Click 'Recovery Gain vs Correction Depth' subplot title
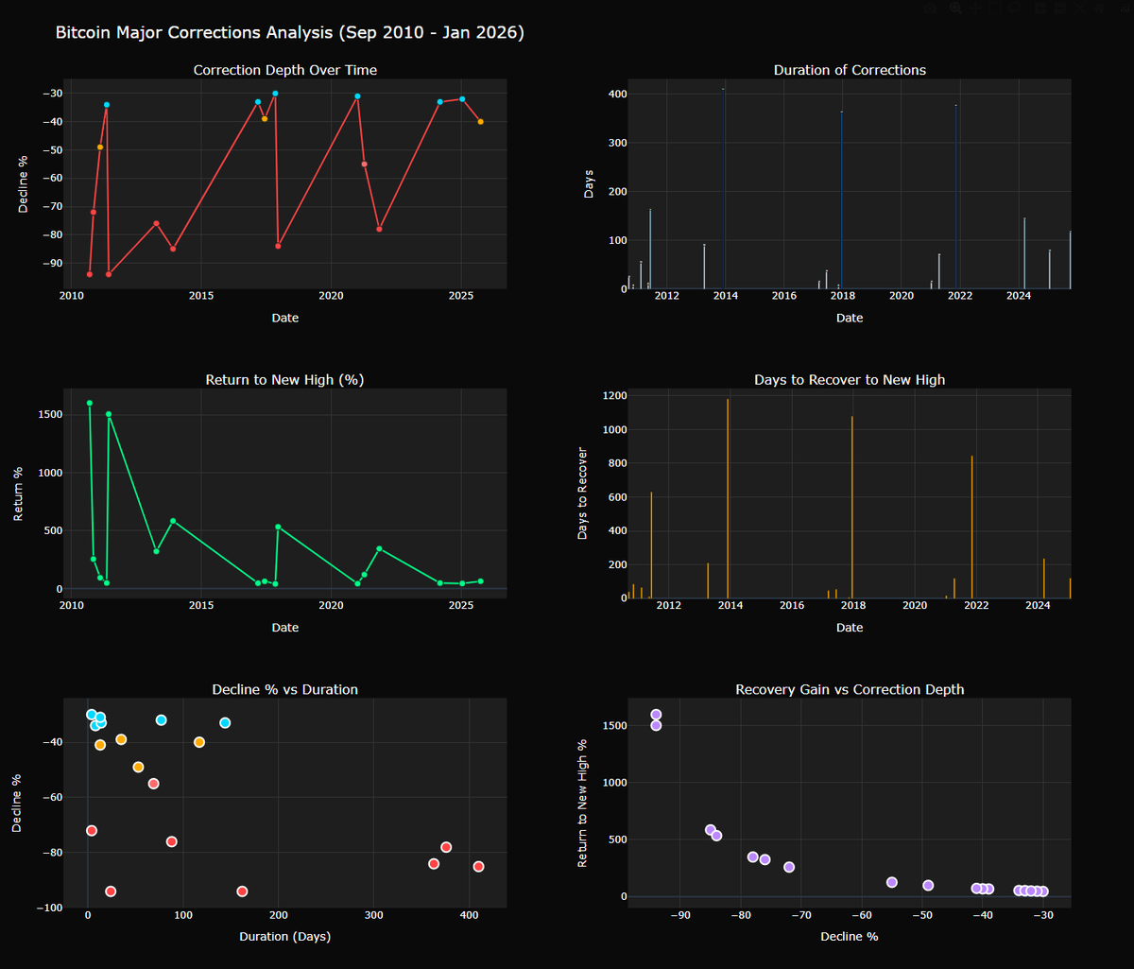This screenshot has height=969, width=1134. coord(850,690)
